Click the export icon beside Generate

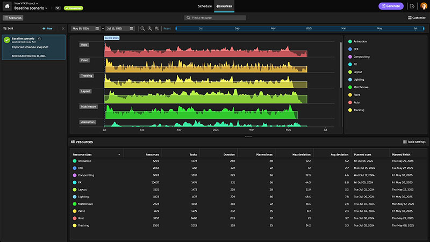click(x=412, y=6)
